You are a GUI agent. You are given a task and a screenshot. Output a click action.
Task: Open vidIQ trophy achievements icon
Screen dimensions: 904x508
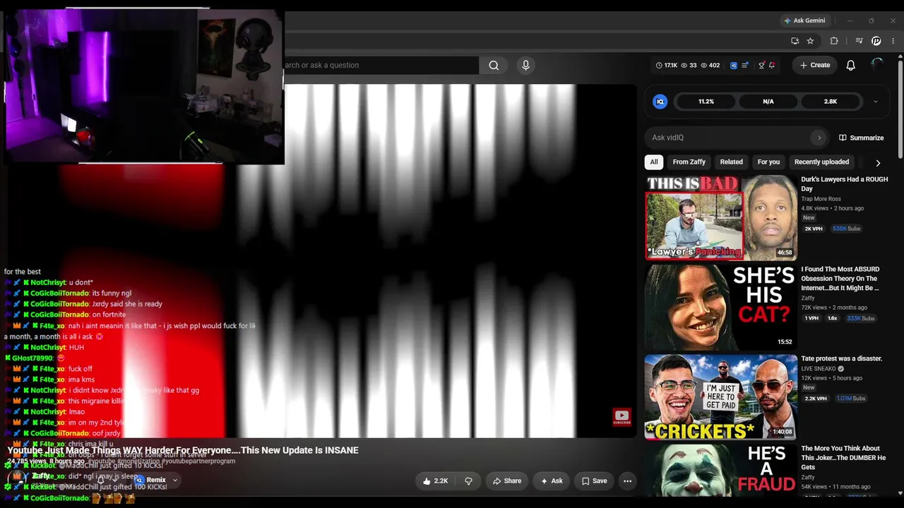[x=761, y=66]
